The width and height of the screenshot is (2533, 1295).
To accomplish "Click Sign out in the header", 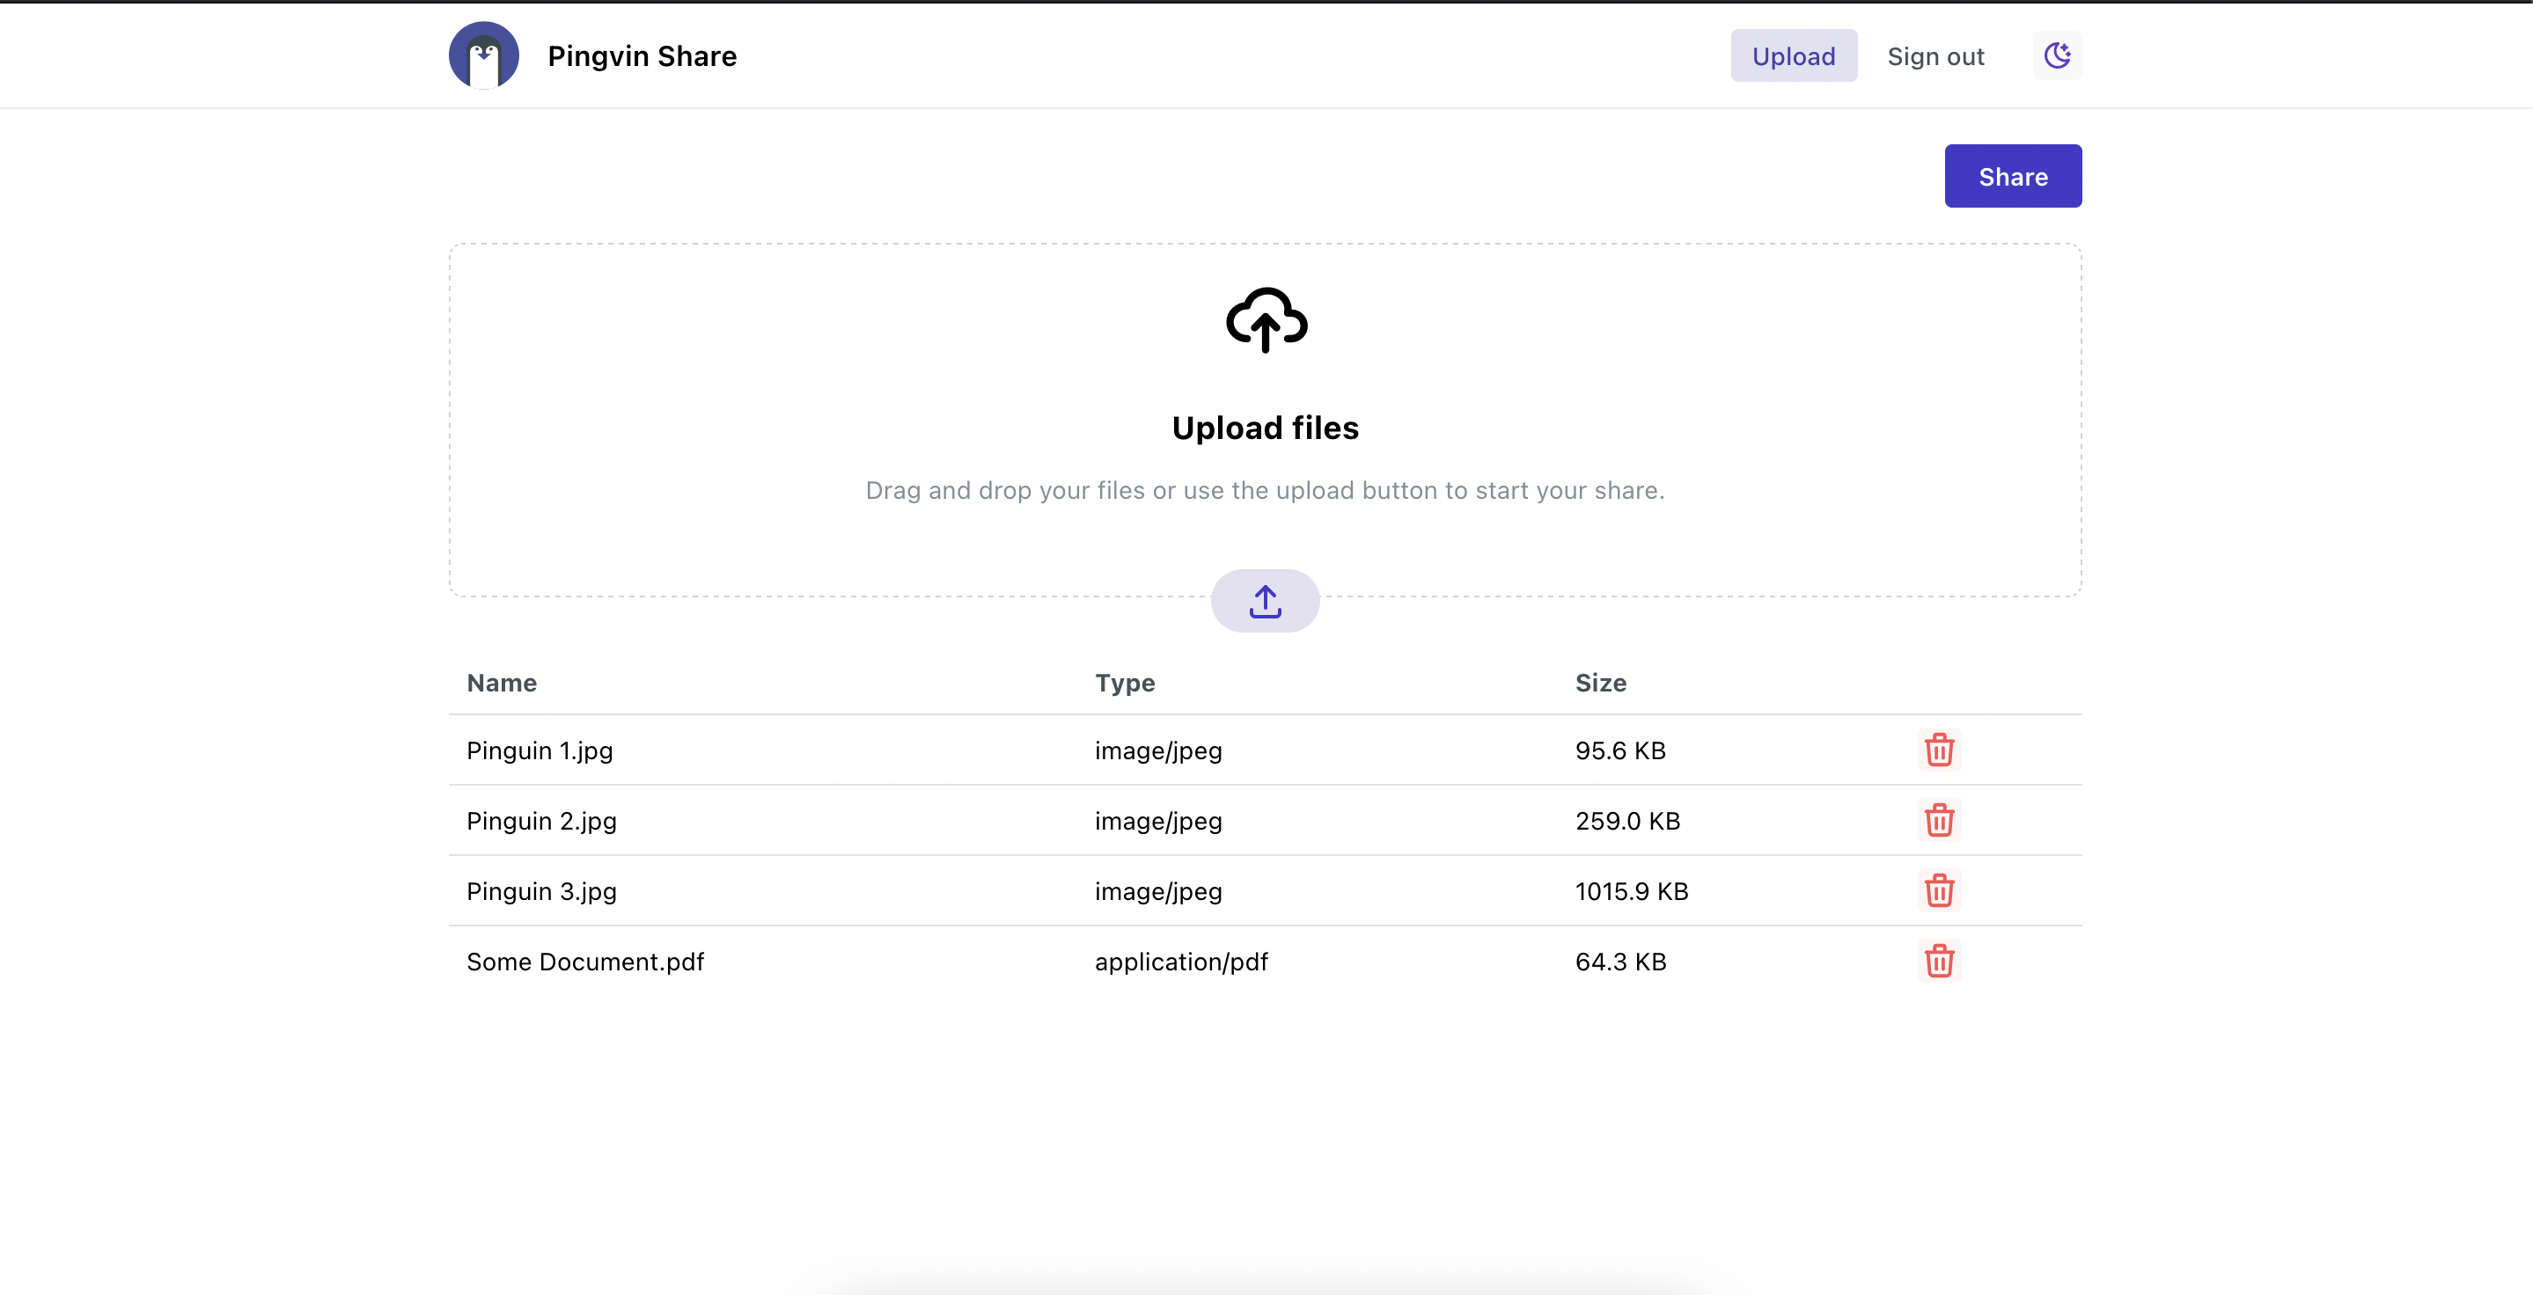I will (1935, 56).
